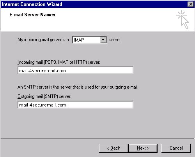This screenshot has width=195, height=157.
Task: Click the Outgoing mail (SMTP) server field
Action: (x=75, y=105)
